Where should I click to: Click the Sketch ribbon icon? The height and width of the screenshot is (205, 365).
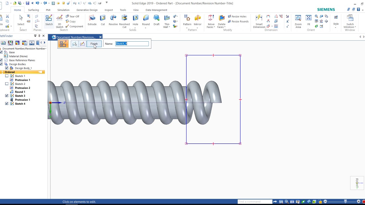49,20
